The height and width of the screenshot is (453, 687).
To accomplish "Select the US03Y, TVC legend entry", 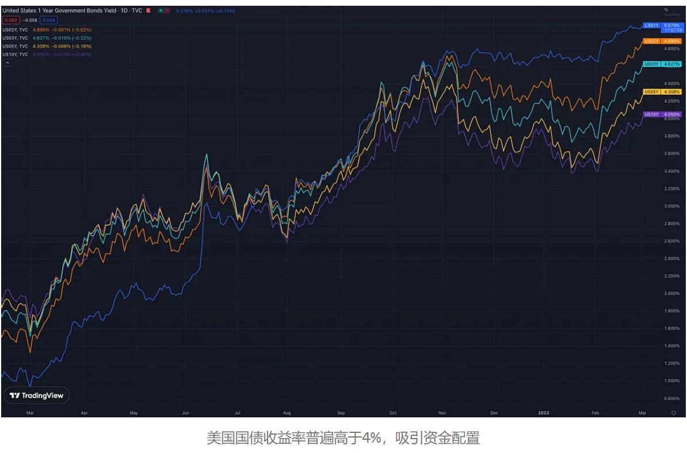I will pos(16,38).
